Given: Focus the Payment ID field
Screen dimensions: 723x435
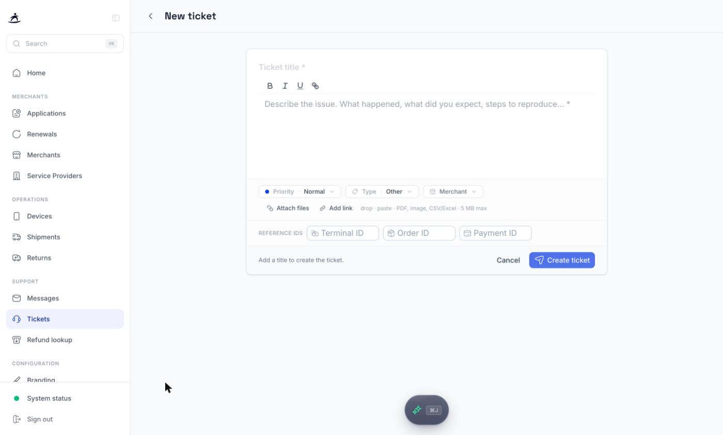Looking at the screenshot, I should [x=496, y=233].
